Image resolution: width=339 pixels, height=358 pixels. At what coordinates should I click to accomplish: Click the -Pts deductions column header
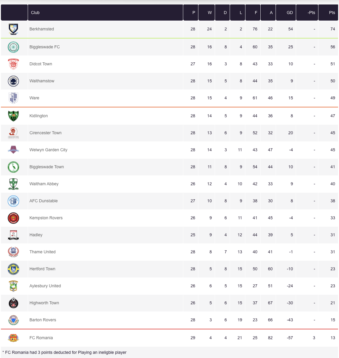pyautogui.click(x=311, y=13)
